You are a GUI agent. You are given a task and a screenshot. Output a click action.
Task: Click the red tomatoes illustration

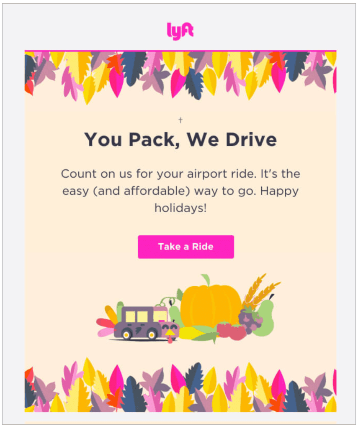pos(232,331)
